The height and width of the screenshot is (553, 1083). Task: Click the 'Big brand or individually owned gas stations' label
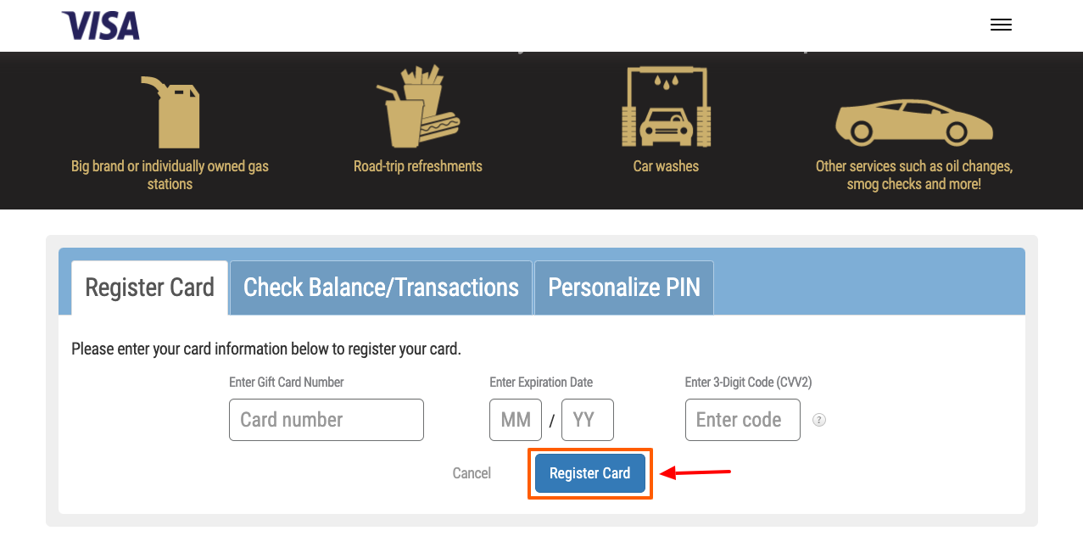170,176
